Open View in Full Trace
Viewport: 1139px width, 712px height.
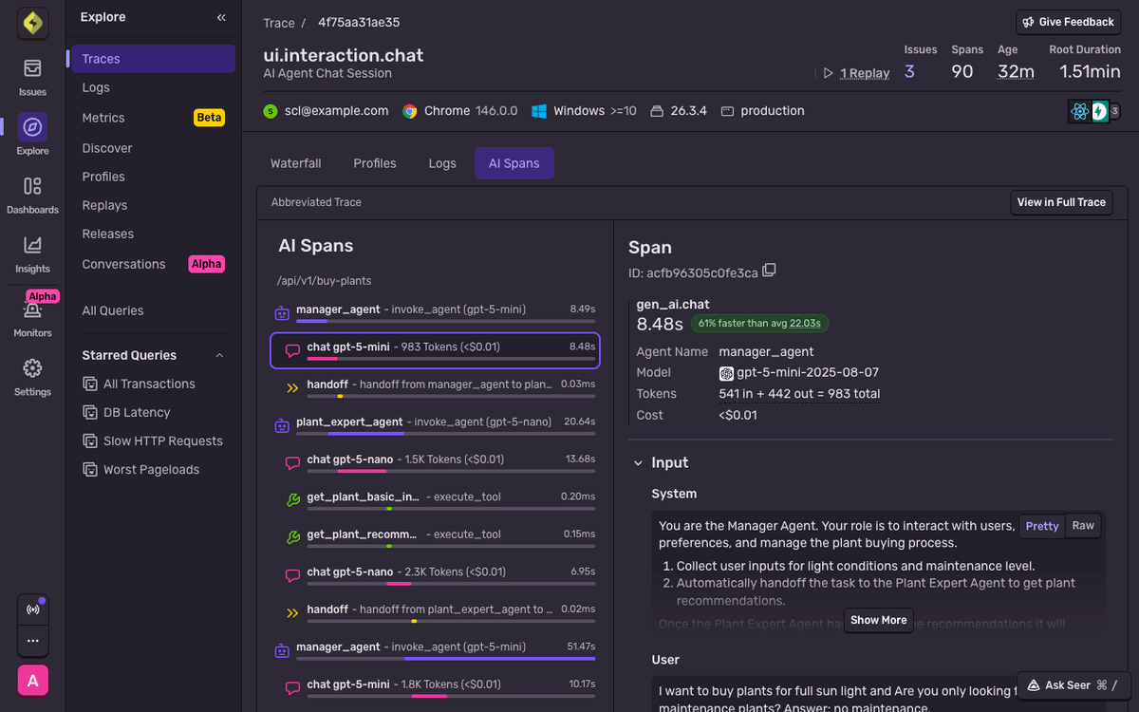point(1061,202)
